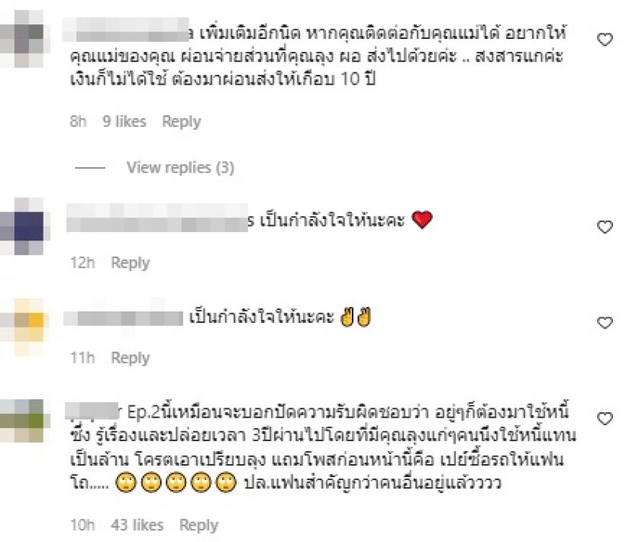The width and height of the screenshot is (626, 542).
Task: Open the dark-blue avatar of the second commenter
Action: tap(24, 226)
